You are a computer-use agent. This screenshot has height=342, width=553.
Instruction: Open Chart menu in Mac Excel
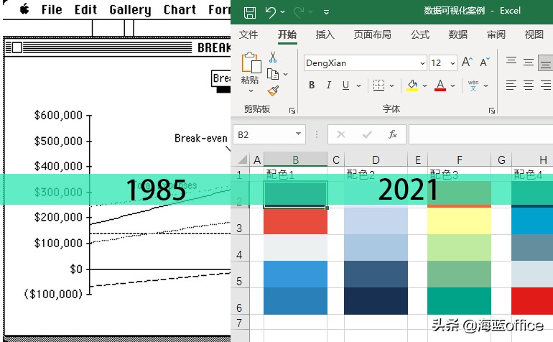point(180,9)
